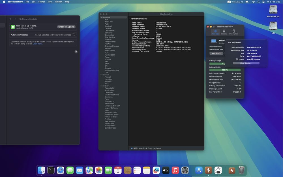This screenshot has width=283, height=177.
Task: Click Wi-Fi status icon in menu bar
Action: coord(253,2)
